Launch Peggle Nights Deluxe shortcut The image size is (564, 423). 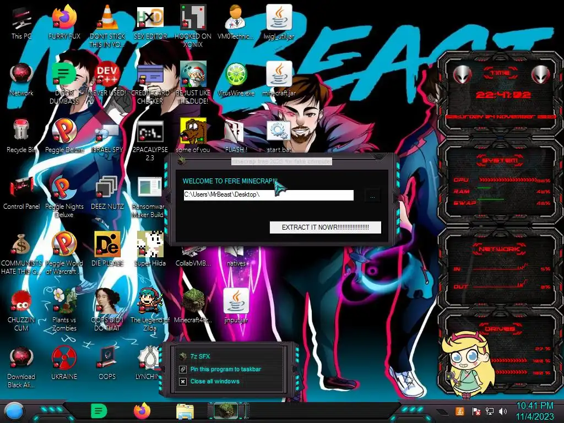pyautogui.click(x=64, y=197)
